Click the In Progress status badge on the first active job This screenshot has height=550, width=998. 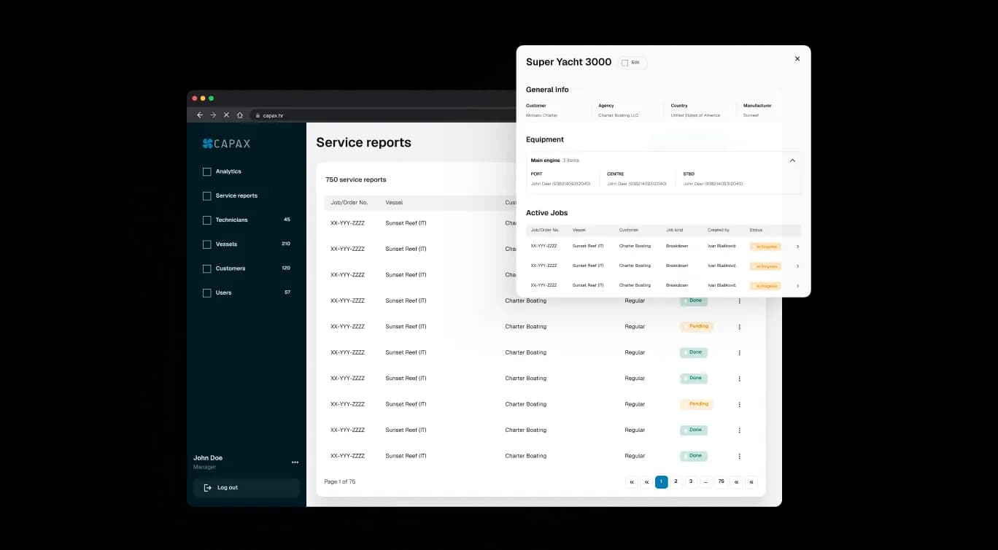coord(765,247)
